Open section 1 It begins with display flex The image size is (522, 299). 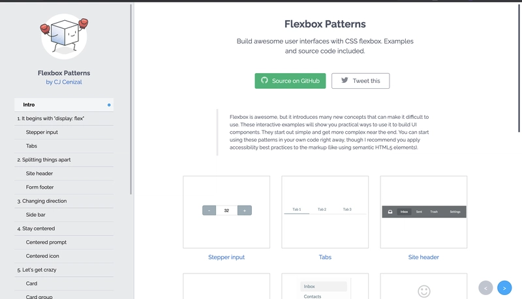pos(64,119)
